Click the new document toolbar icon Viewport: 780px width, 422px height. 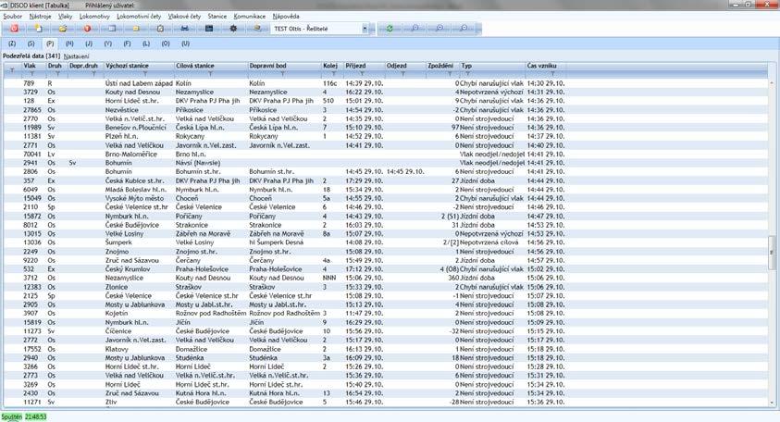pyautogui.click(x=38, y=29)
